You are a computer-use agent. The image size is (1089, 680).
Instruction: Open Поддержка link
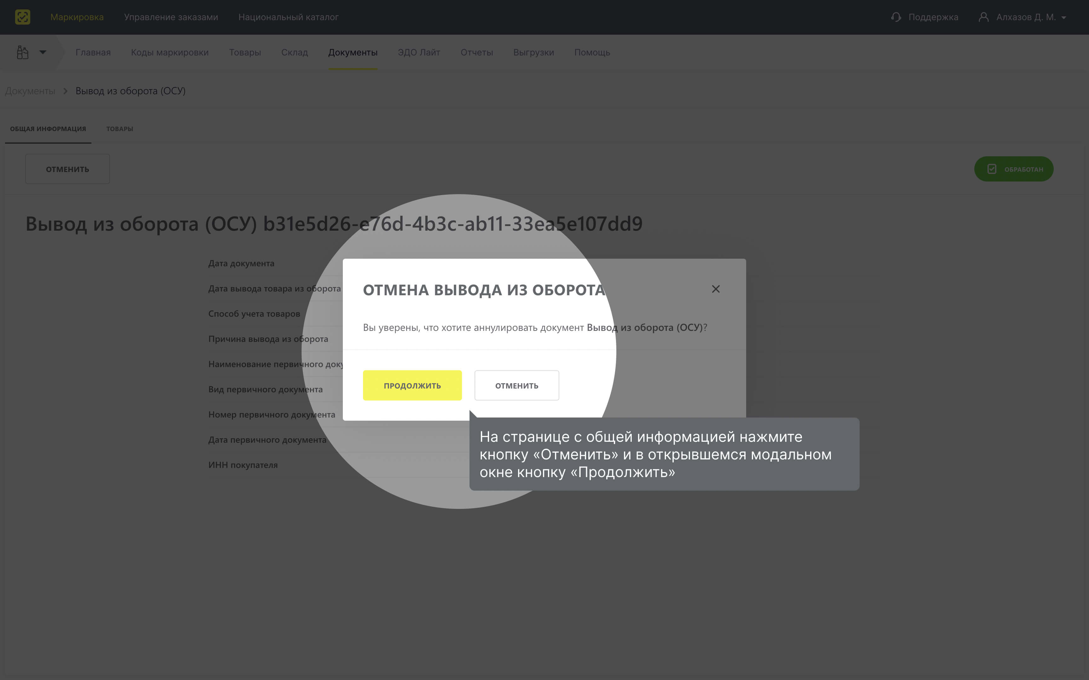[933, 17]
